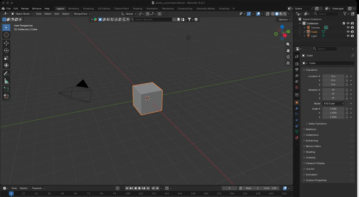Viewport: 359px width, 197px height.
Task: Uncheck the Collection exclude checkbox
Action: tap(344, 23)
